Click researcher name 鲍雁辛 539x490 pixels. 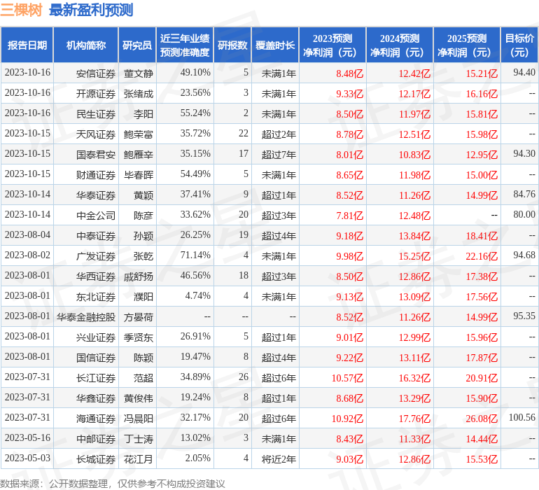point(139,155)
